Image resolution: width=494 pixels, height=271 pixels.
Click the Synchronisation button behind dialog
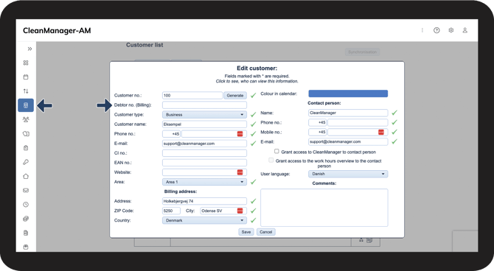tap(362, 52)
